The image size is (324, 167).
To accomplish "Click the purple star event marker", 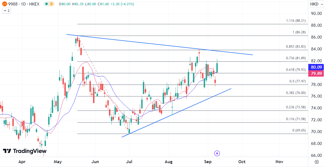I will 217,153.
